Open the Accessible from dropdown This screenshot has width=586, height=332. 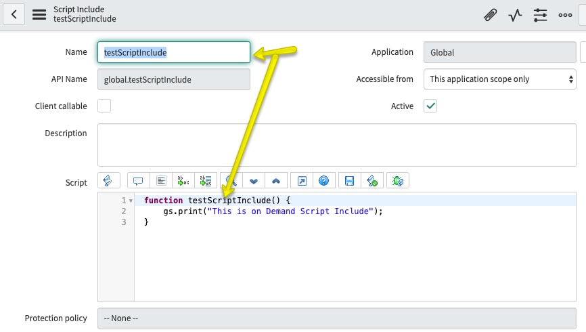click(500, 79)
